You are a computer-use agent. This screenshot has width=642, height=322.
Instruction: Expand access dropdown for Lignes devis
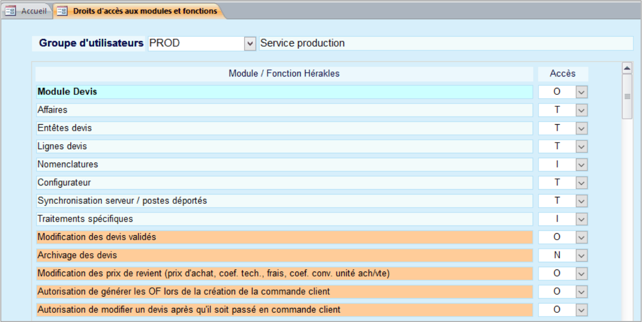coord(581,146)
